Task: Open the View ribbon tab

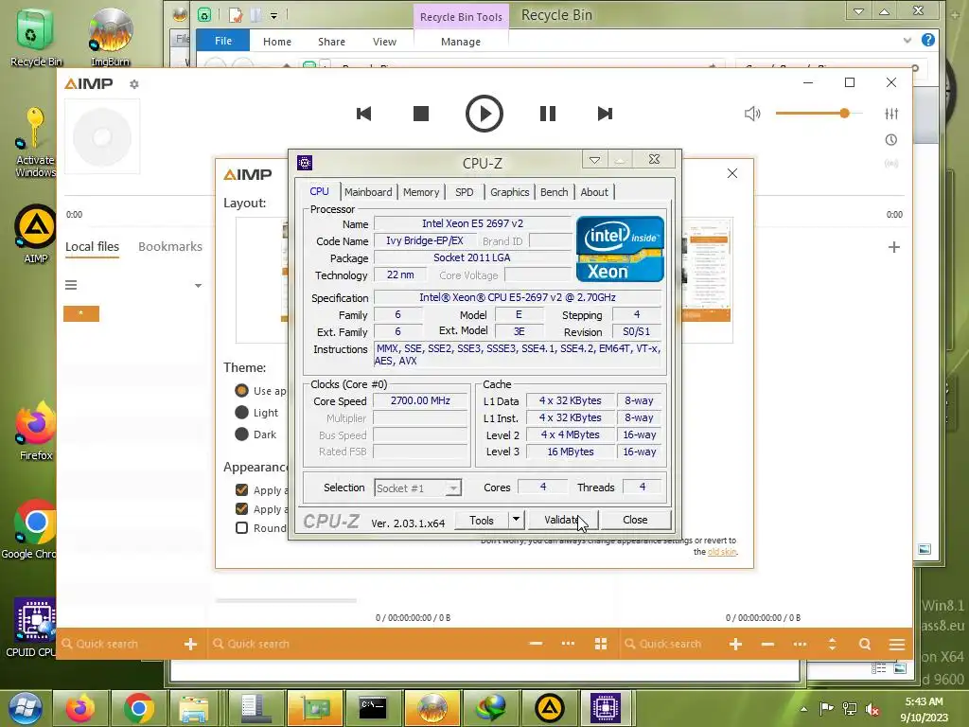Action: click(384, 42)
